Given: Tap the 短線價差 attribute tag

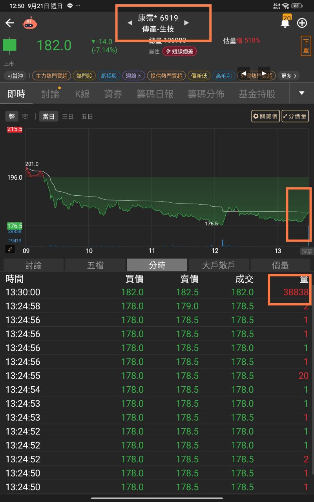Looking at the screenshot, I should click(179, 51).
